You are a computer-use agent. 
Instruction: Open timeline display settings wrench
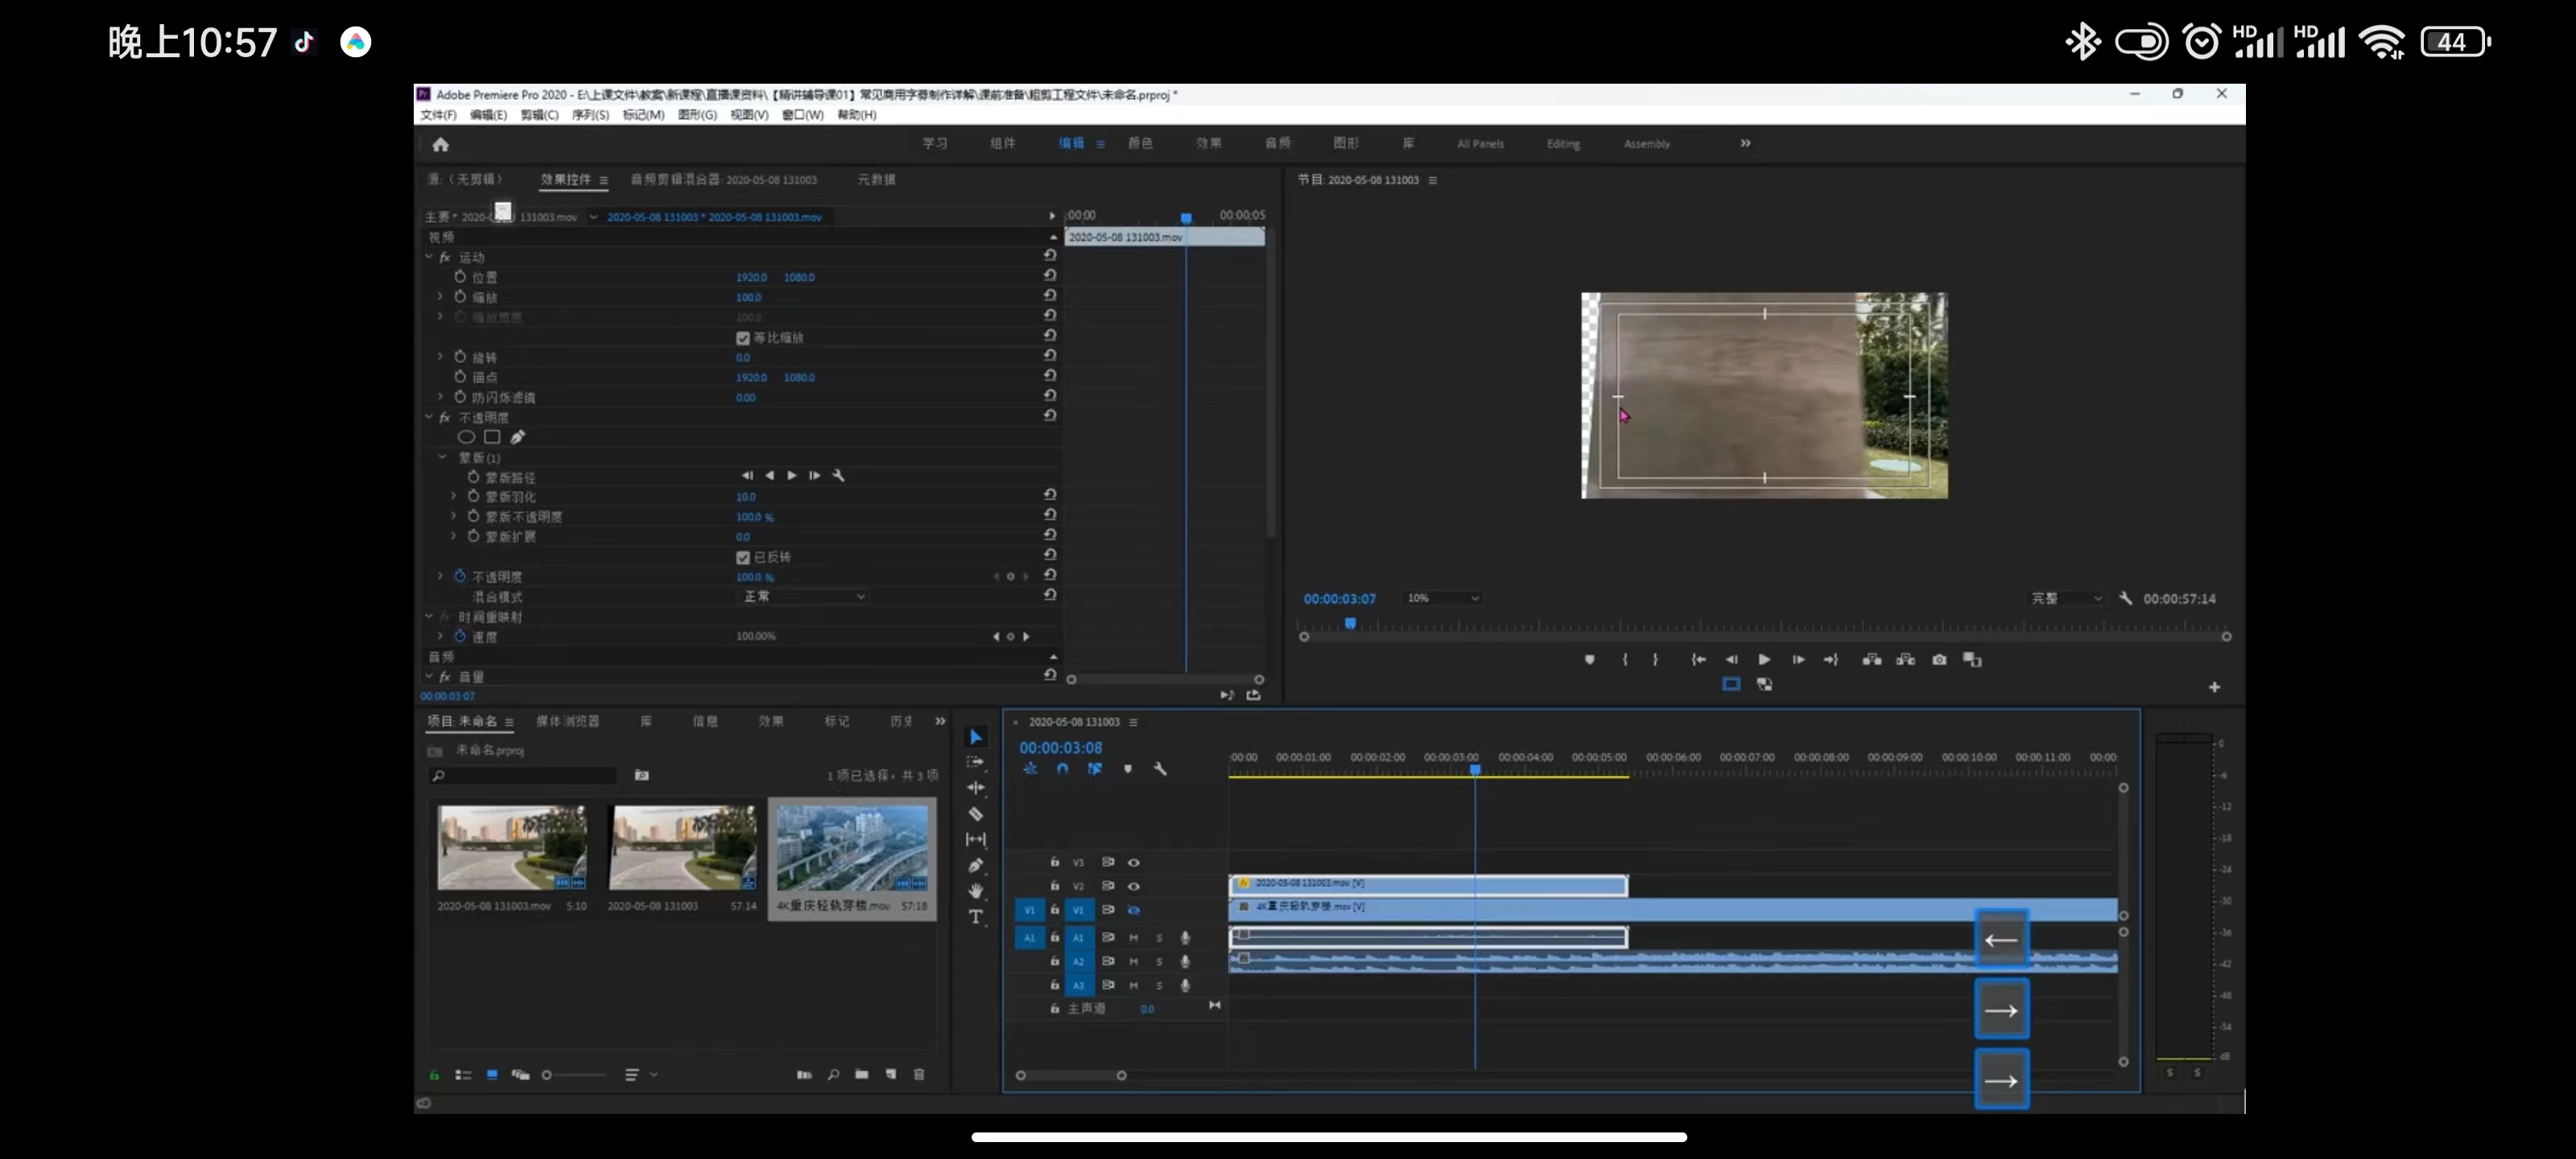coord(1160,769)
